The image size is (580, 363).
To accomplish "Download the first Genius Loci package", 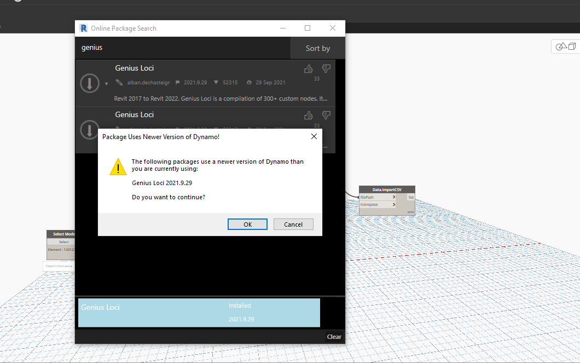I will tap(90, 83).
